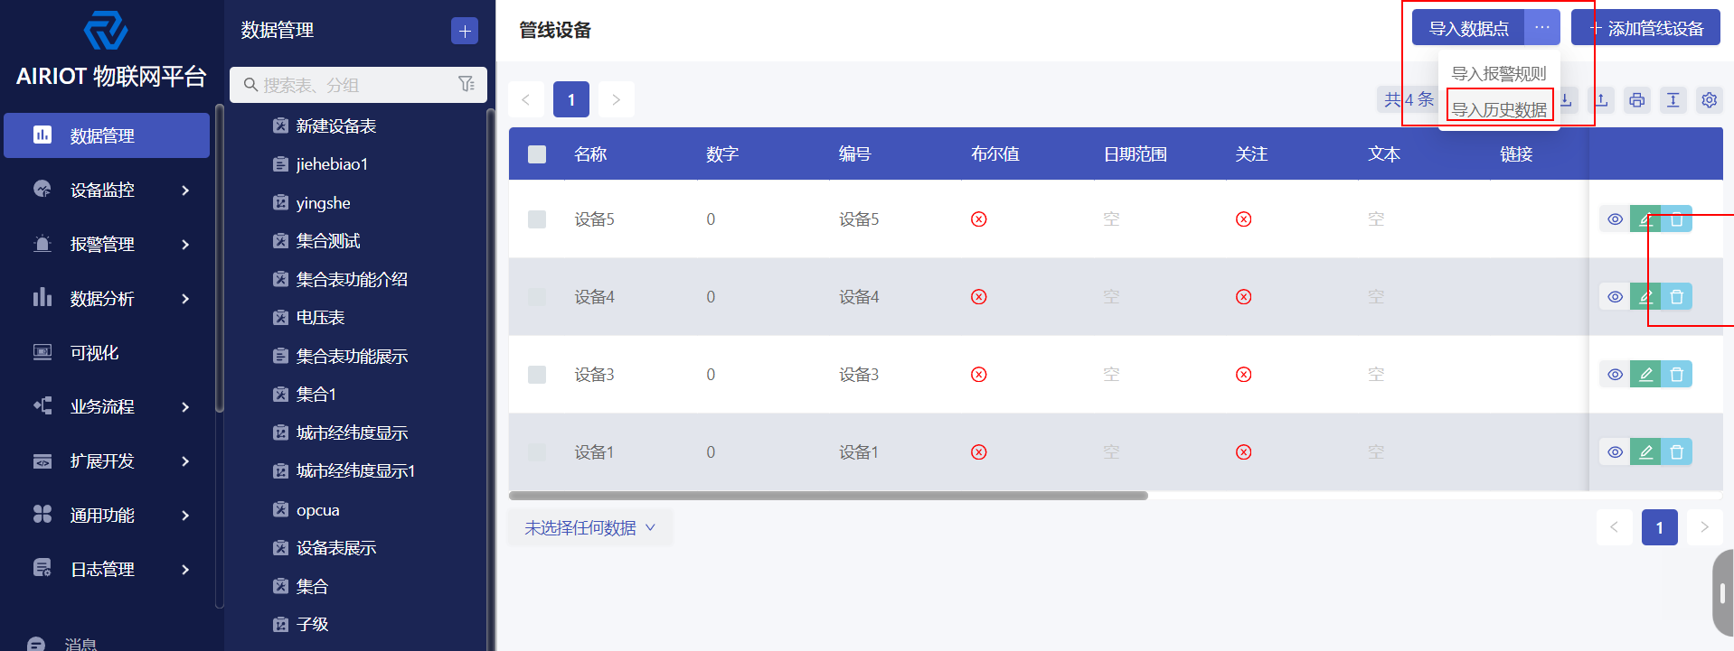
Task: Click the 通用功能 grid icon
Action: [x=42, y=514]
